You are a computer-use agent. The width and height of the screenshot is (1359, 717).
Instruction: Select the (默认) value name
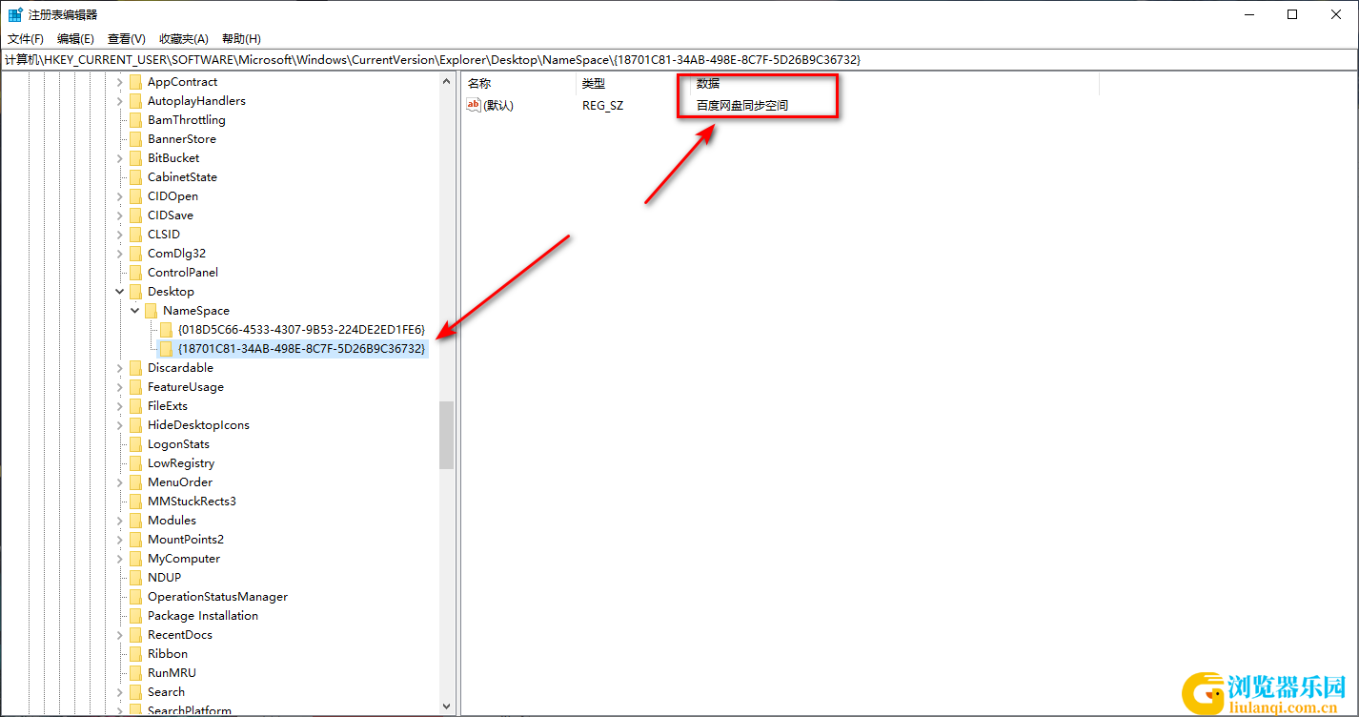click(498, 106)
